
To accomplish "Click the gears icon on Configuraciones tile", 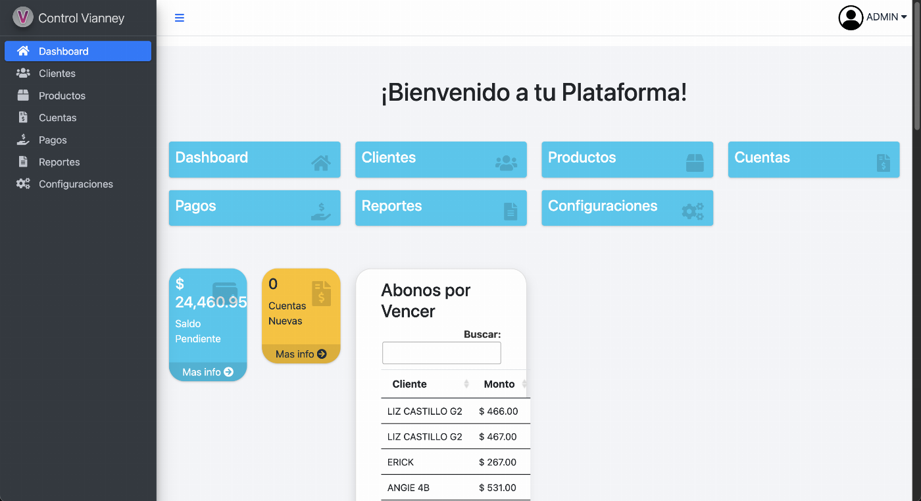I will (693, 211).
